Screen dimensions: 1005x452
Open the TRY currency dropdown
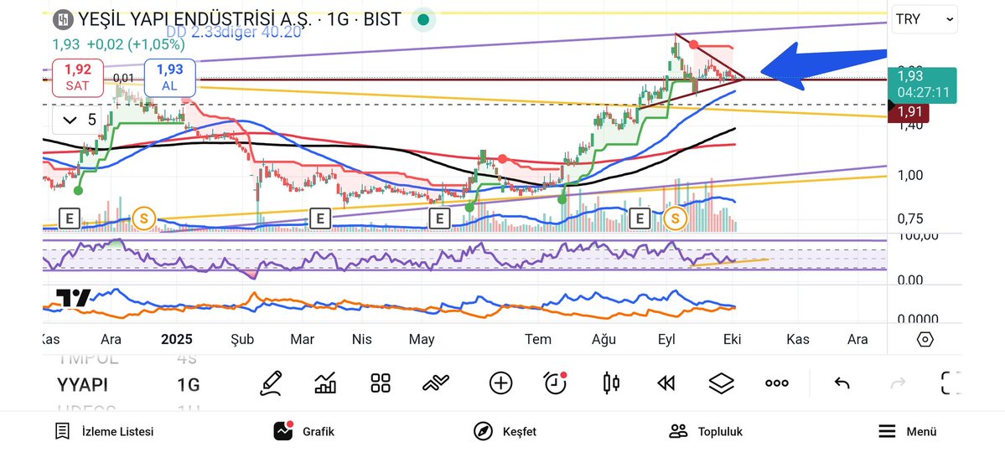point(925,19)
